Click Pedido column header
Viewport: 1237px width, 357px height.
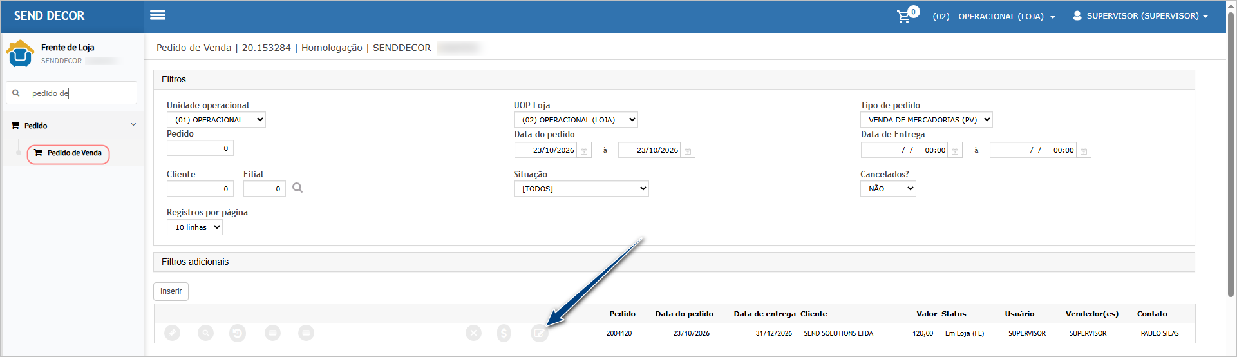click(622, 314)
